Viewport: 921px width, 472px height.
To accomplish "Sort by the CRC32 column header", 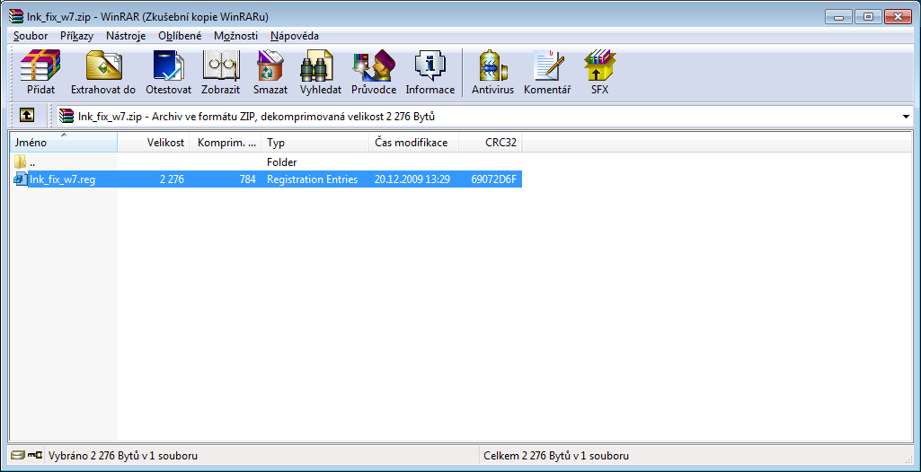I will coord(491,142).
